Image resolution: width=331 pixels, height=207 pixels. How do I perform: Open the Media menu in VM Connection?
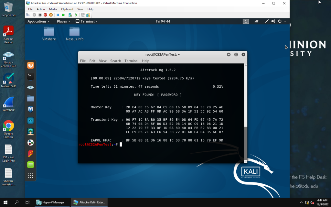pos(53,9)
